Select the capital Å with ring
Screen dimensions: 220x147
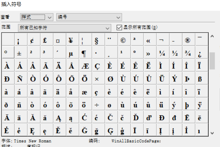(73, 65)
